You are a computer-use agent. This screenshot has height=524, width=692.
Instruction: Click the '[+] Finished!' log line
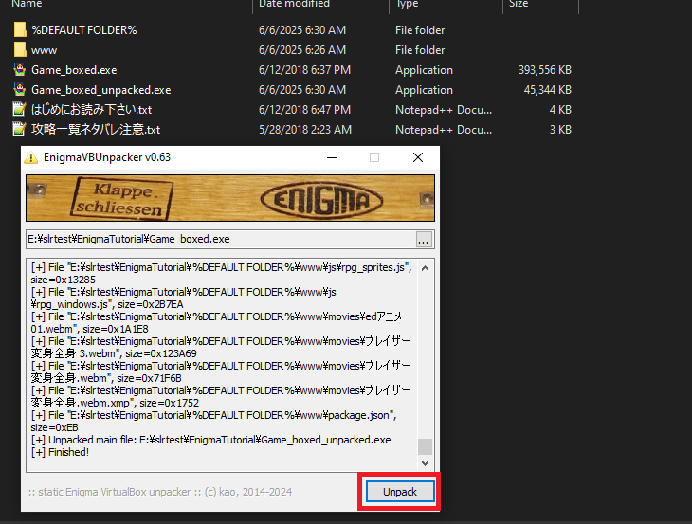pos(60,452)
